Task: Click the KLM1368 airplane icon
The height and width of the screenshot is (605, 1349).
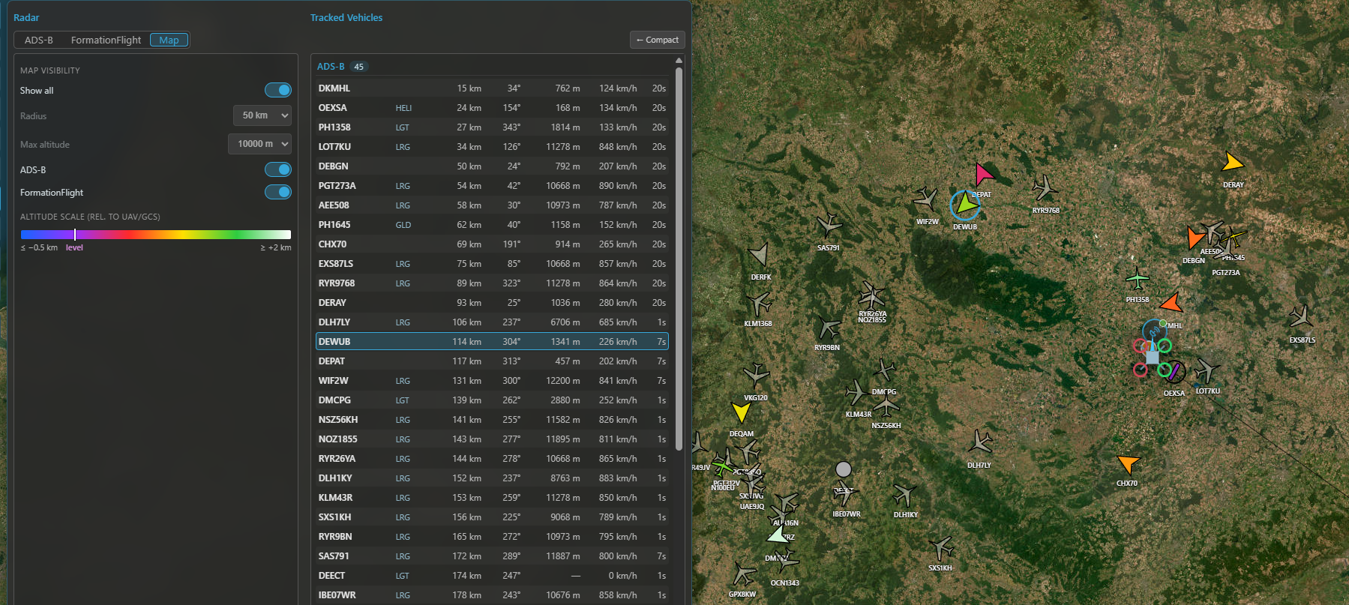Action: pyautogui.click(x=759, y=303)
